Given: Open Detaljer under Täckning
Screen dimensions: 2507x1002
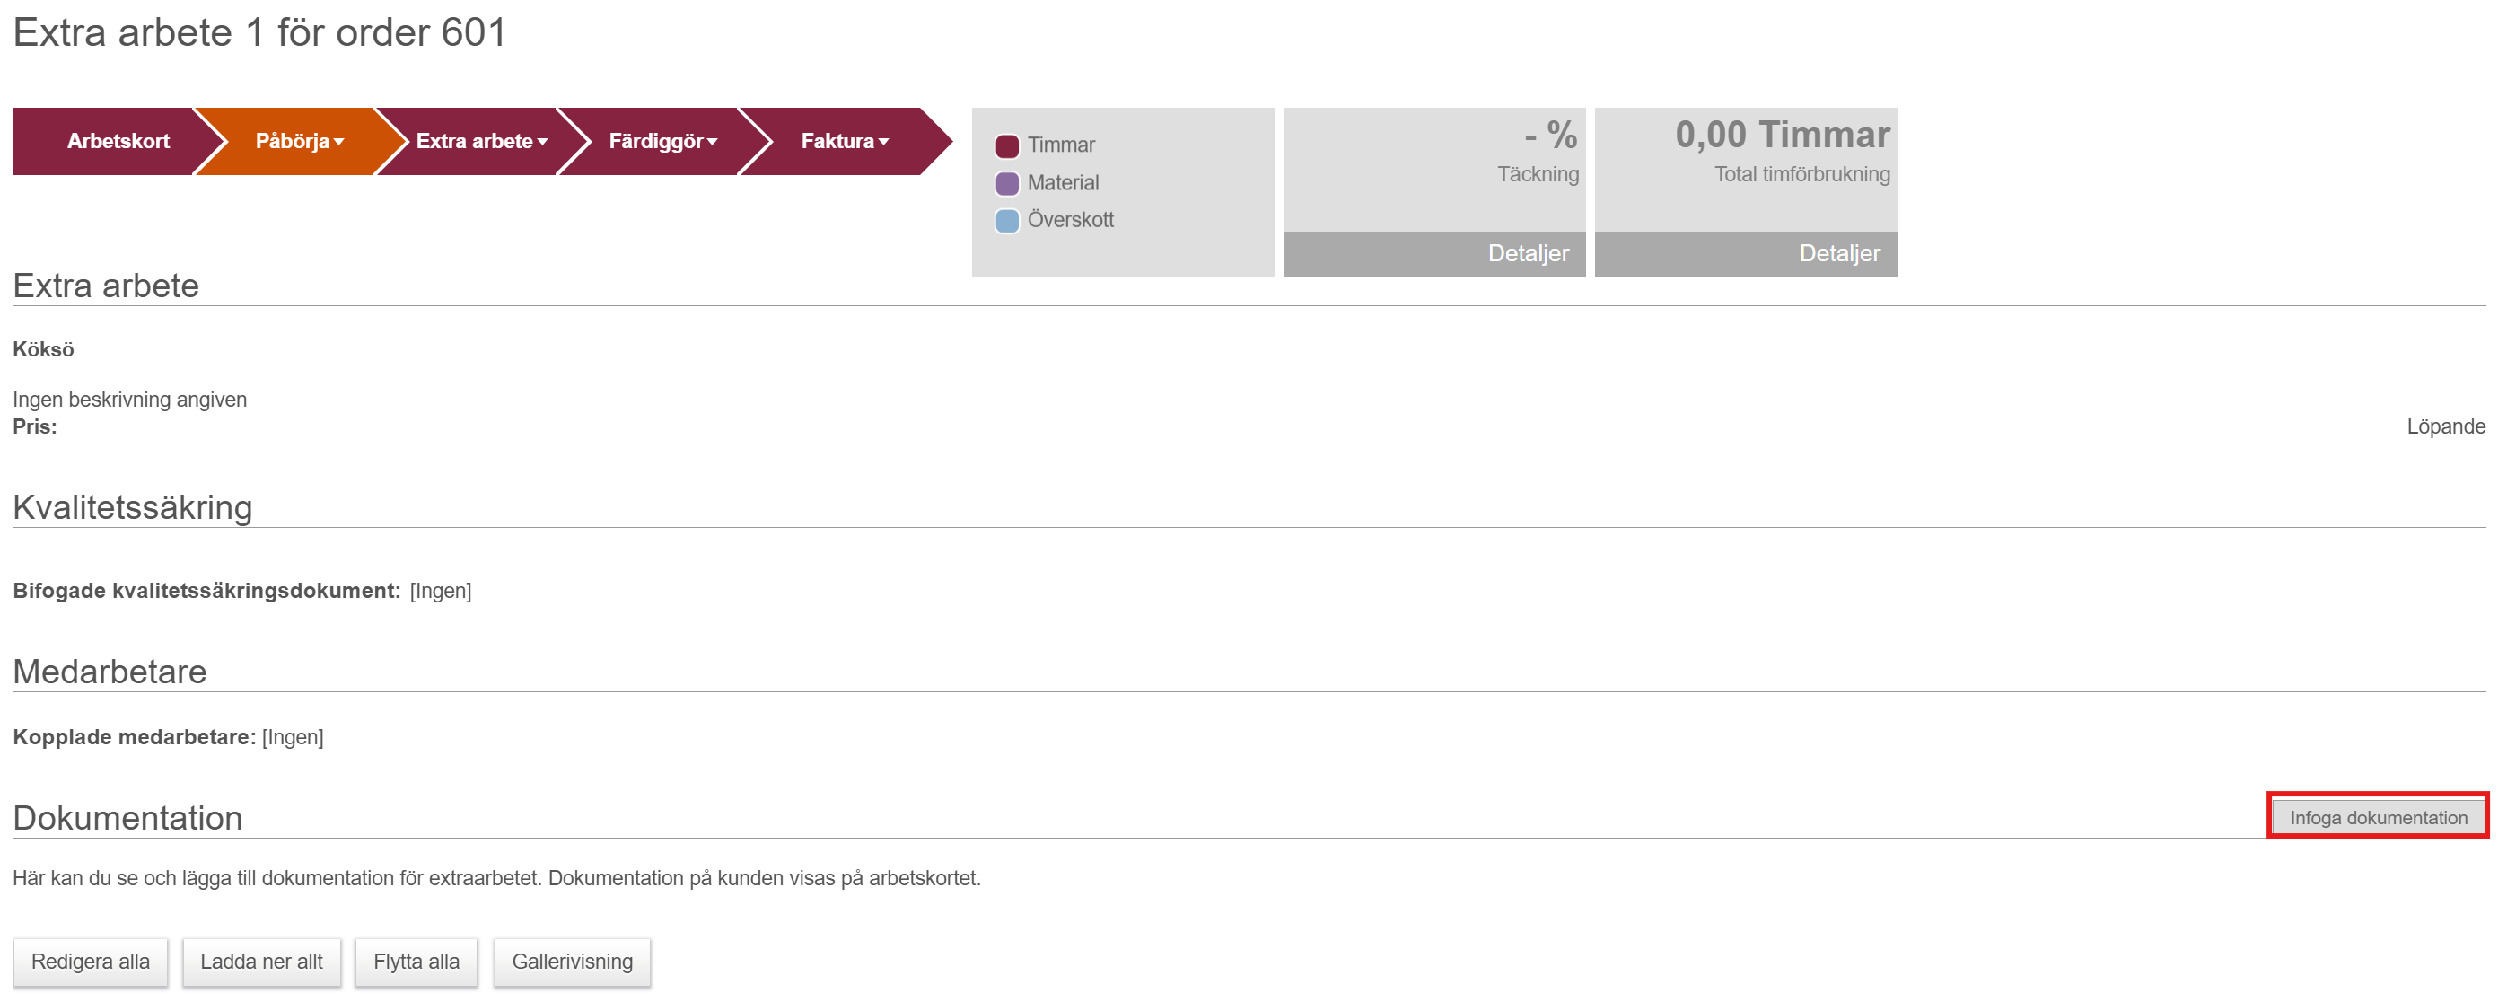Looking at the screenshot, I should pyautogui.click(x=1527, y=253).
